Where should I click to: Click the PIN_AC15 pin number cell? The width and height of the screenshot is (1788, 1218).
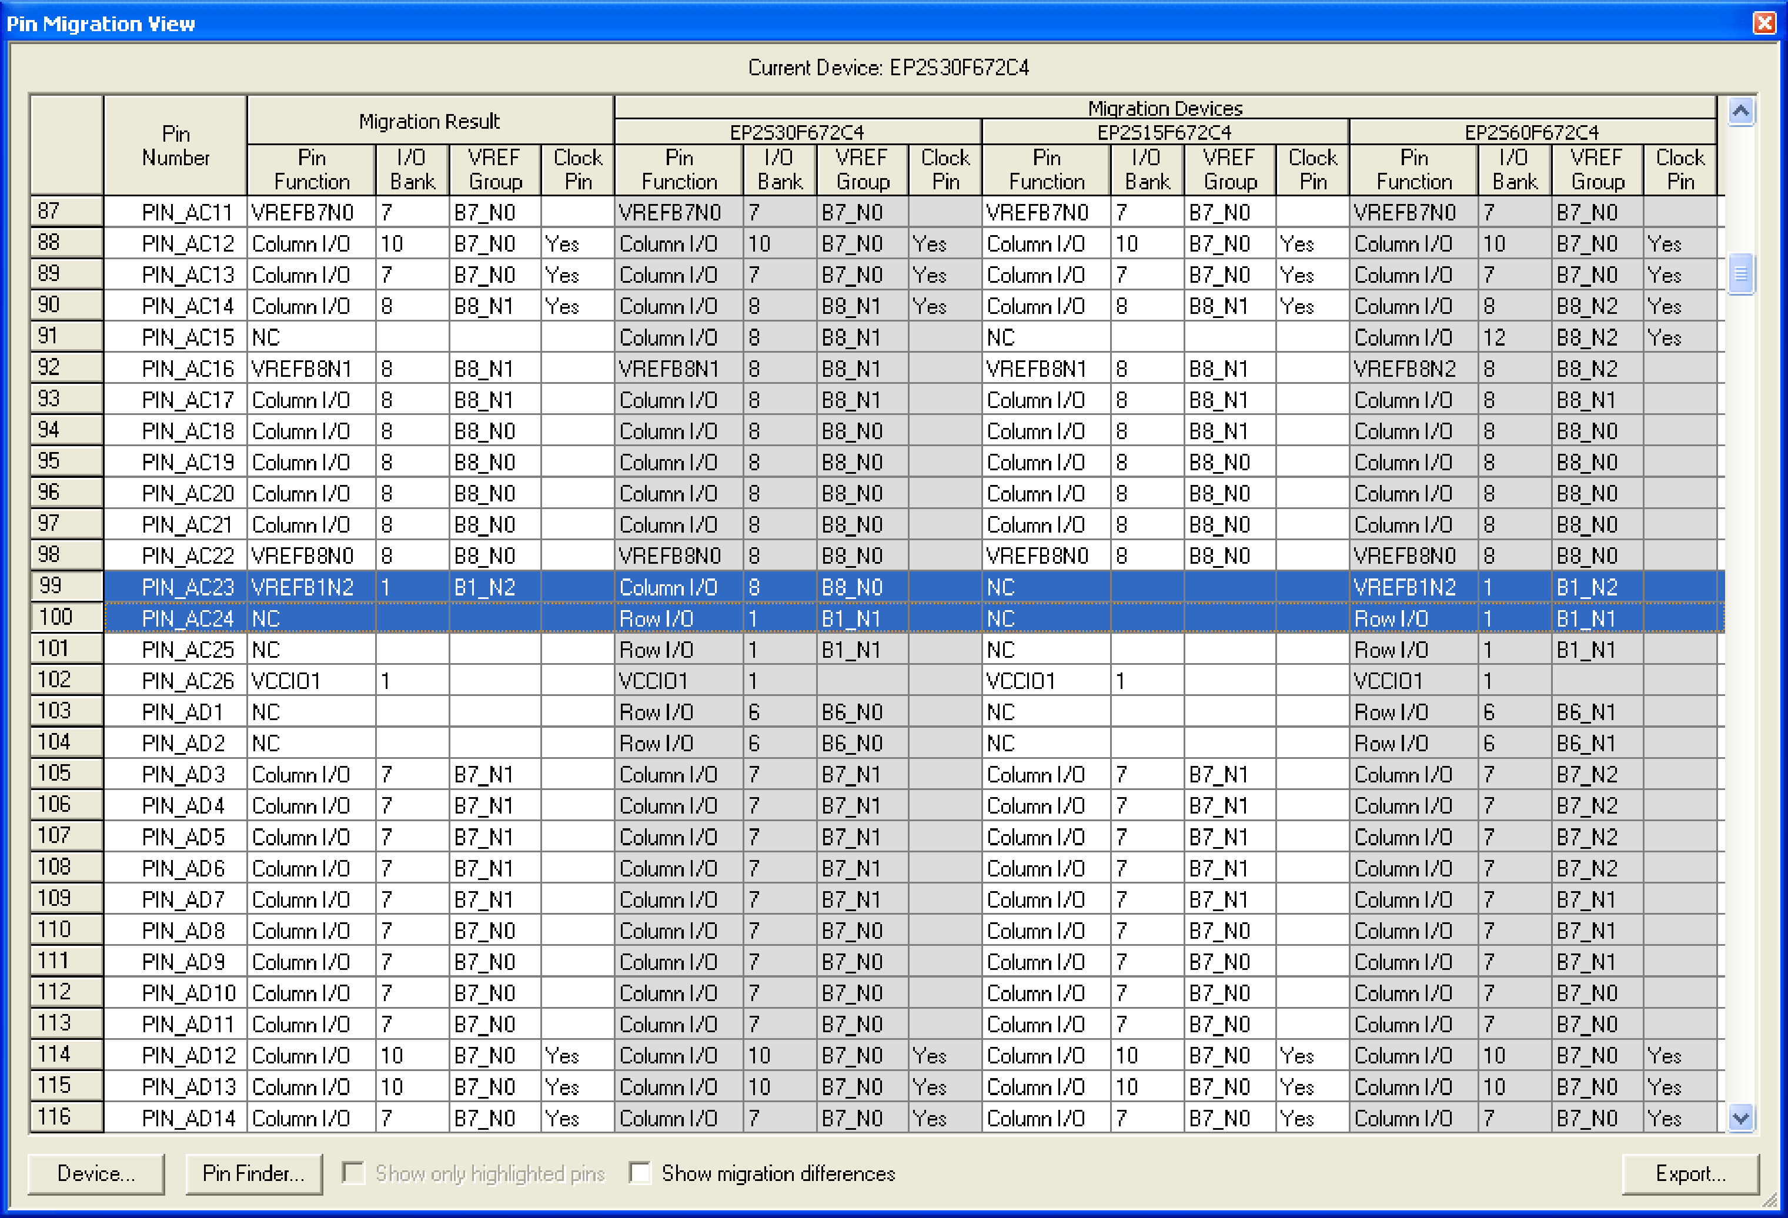coord(187,337)
